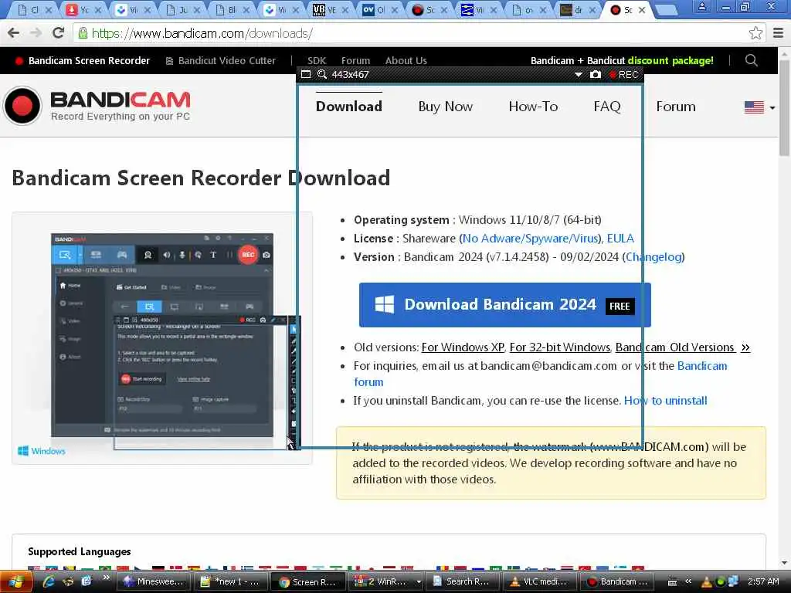Screen dimensions: 791x593
Task: Click the magnifier icon beside 443x467
Action: (x=321, y=75)
